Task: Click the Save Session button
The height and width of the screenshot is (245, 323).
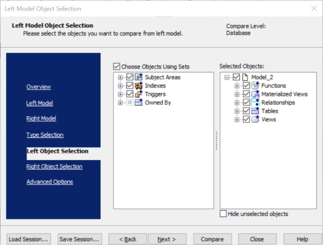Action: pyautogui.click(x=80, y=239)
